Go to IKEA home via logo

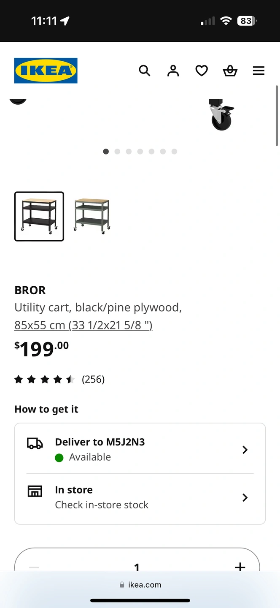46,71
